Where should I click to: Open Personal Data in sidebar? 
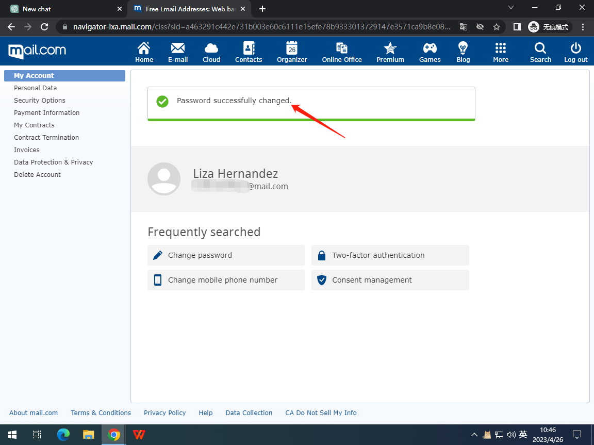[35, 88]
